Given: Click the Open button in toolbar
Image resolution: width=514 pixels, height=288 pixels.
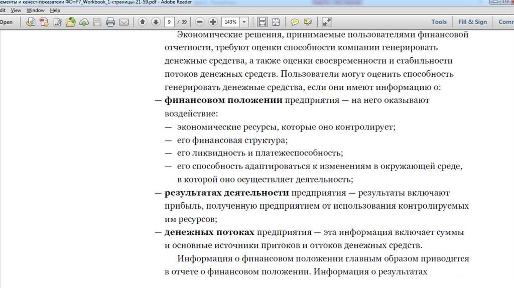Looking at the screenshot, I should [6, 22].
